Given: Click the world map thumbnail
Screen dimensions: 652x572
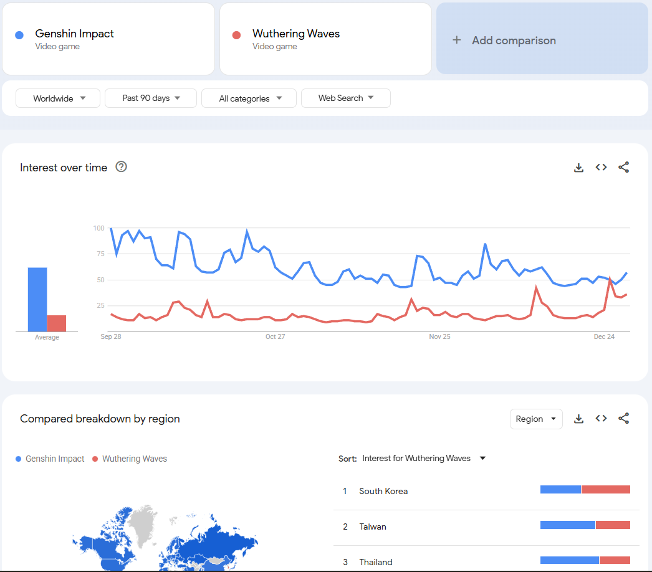Looking at the screenshot, I should point(166,538).
